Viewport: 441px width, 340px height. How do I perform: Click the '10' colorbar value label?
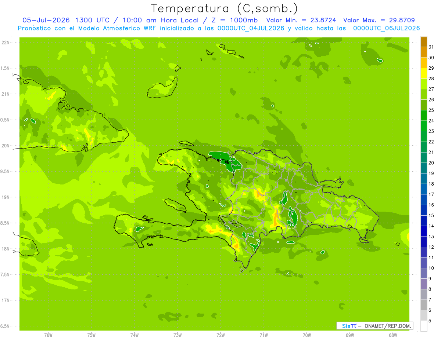tap(431, 268)
